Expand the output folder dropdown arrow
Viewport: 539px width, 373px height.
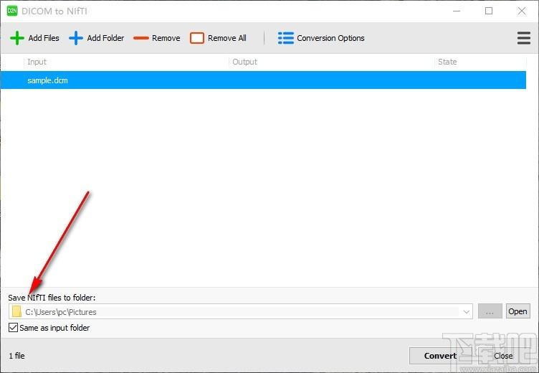pyautogui.click(x=466, y=312)
